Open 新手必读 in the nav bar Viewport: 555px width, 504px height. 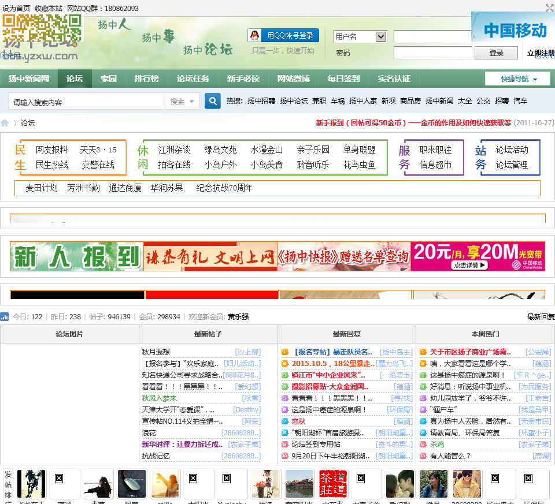(x=243, y=79)
